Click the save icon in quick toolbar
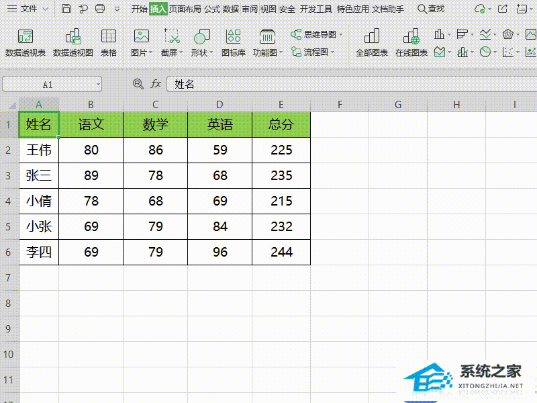 66,9
